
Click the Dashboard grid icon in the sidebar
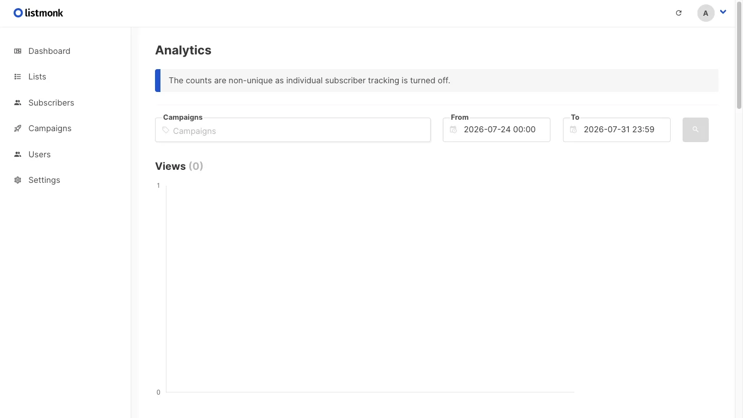click(x=17, y=51)
